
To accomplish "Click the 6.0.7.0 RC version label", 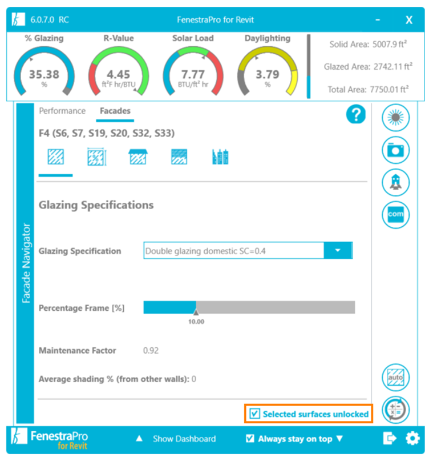I will tap(50, 19).
